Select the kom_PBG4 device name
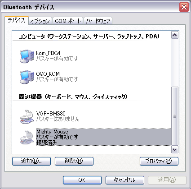191x189 pixels. pos(48,53)
